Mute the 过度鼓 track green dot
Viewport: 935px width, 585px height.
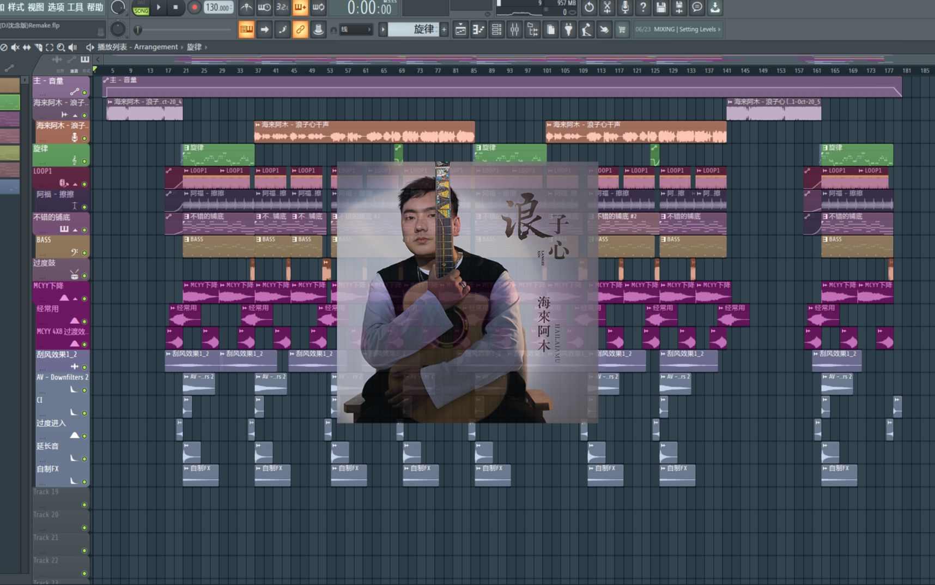[x=84, y=275]
